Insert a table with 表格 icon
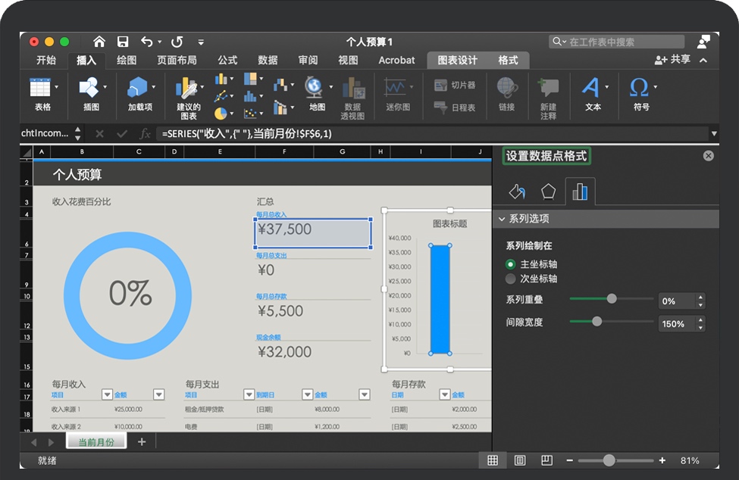This screenshot has width=739, height=480. point(42,94)
